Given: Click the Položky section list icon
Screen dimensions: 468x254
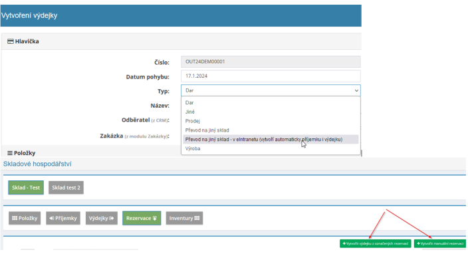Looking at the screenshot, I should point(10,153).
